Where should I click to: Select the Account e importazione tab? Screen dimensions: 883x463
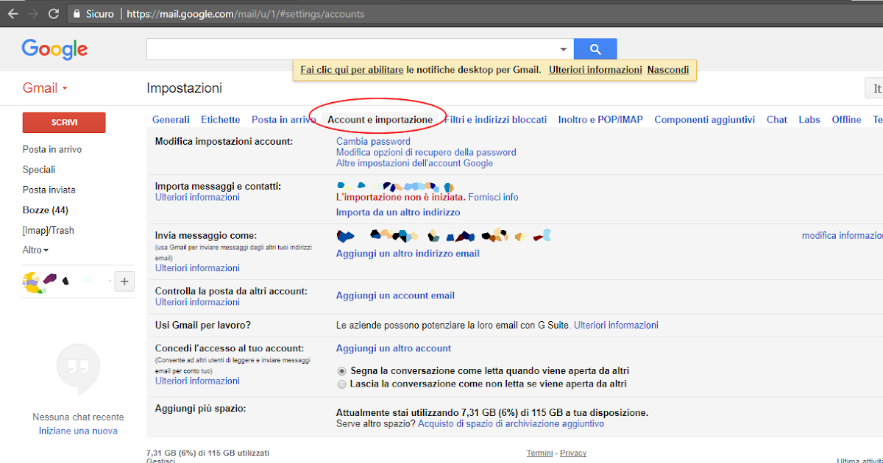[x=380, y=120]
